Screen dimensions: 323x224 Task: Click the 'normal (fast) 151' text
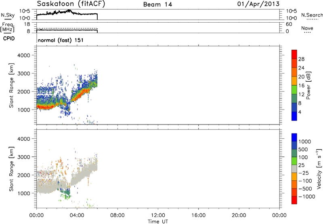point(61,40)
